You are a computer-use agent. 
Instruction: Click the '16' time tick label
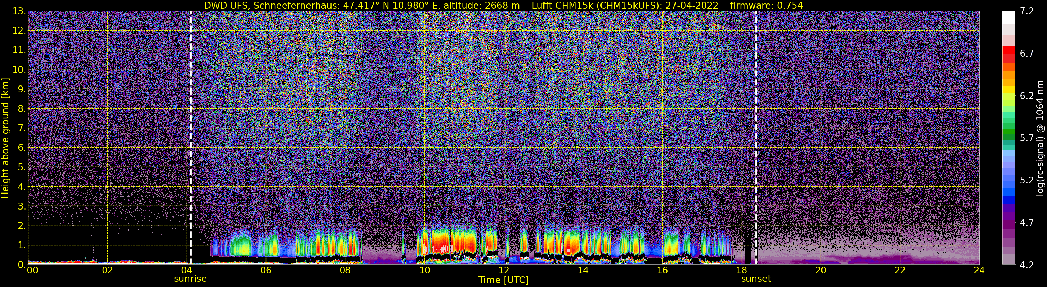click(x=662, y=270)
